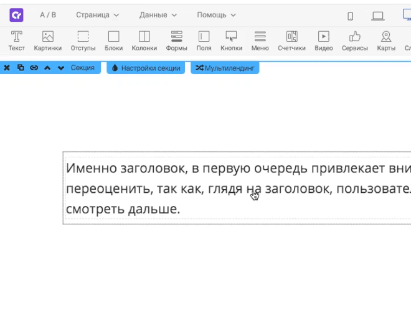Click the text block starting with Именно заголовок

238,188
